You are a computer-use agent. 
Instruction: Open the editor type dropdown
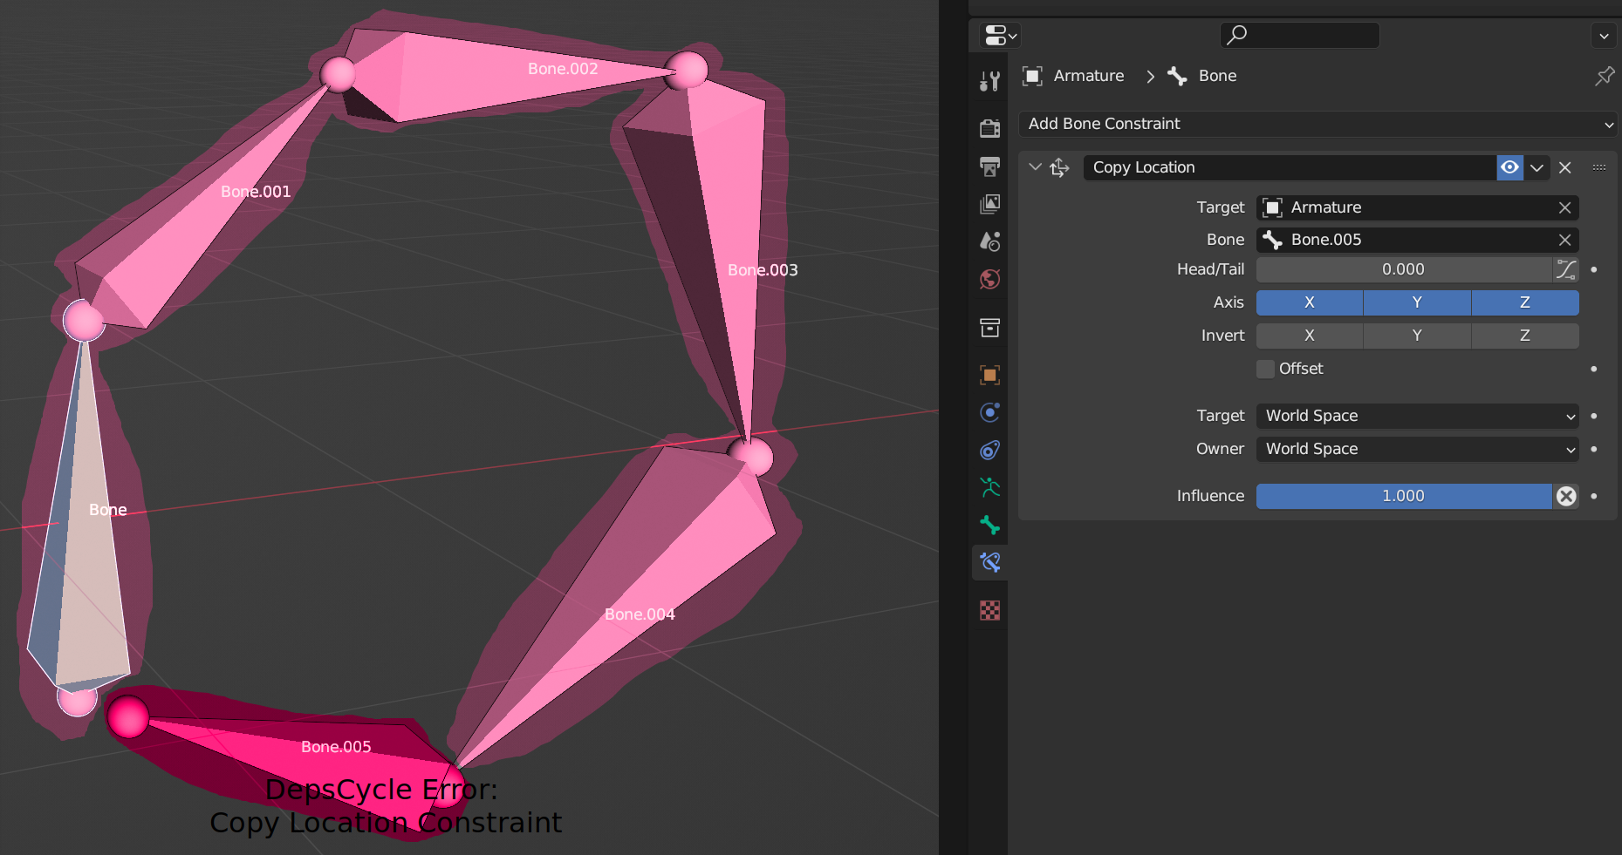[x=1000, y=36]
